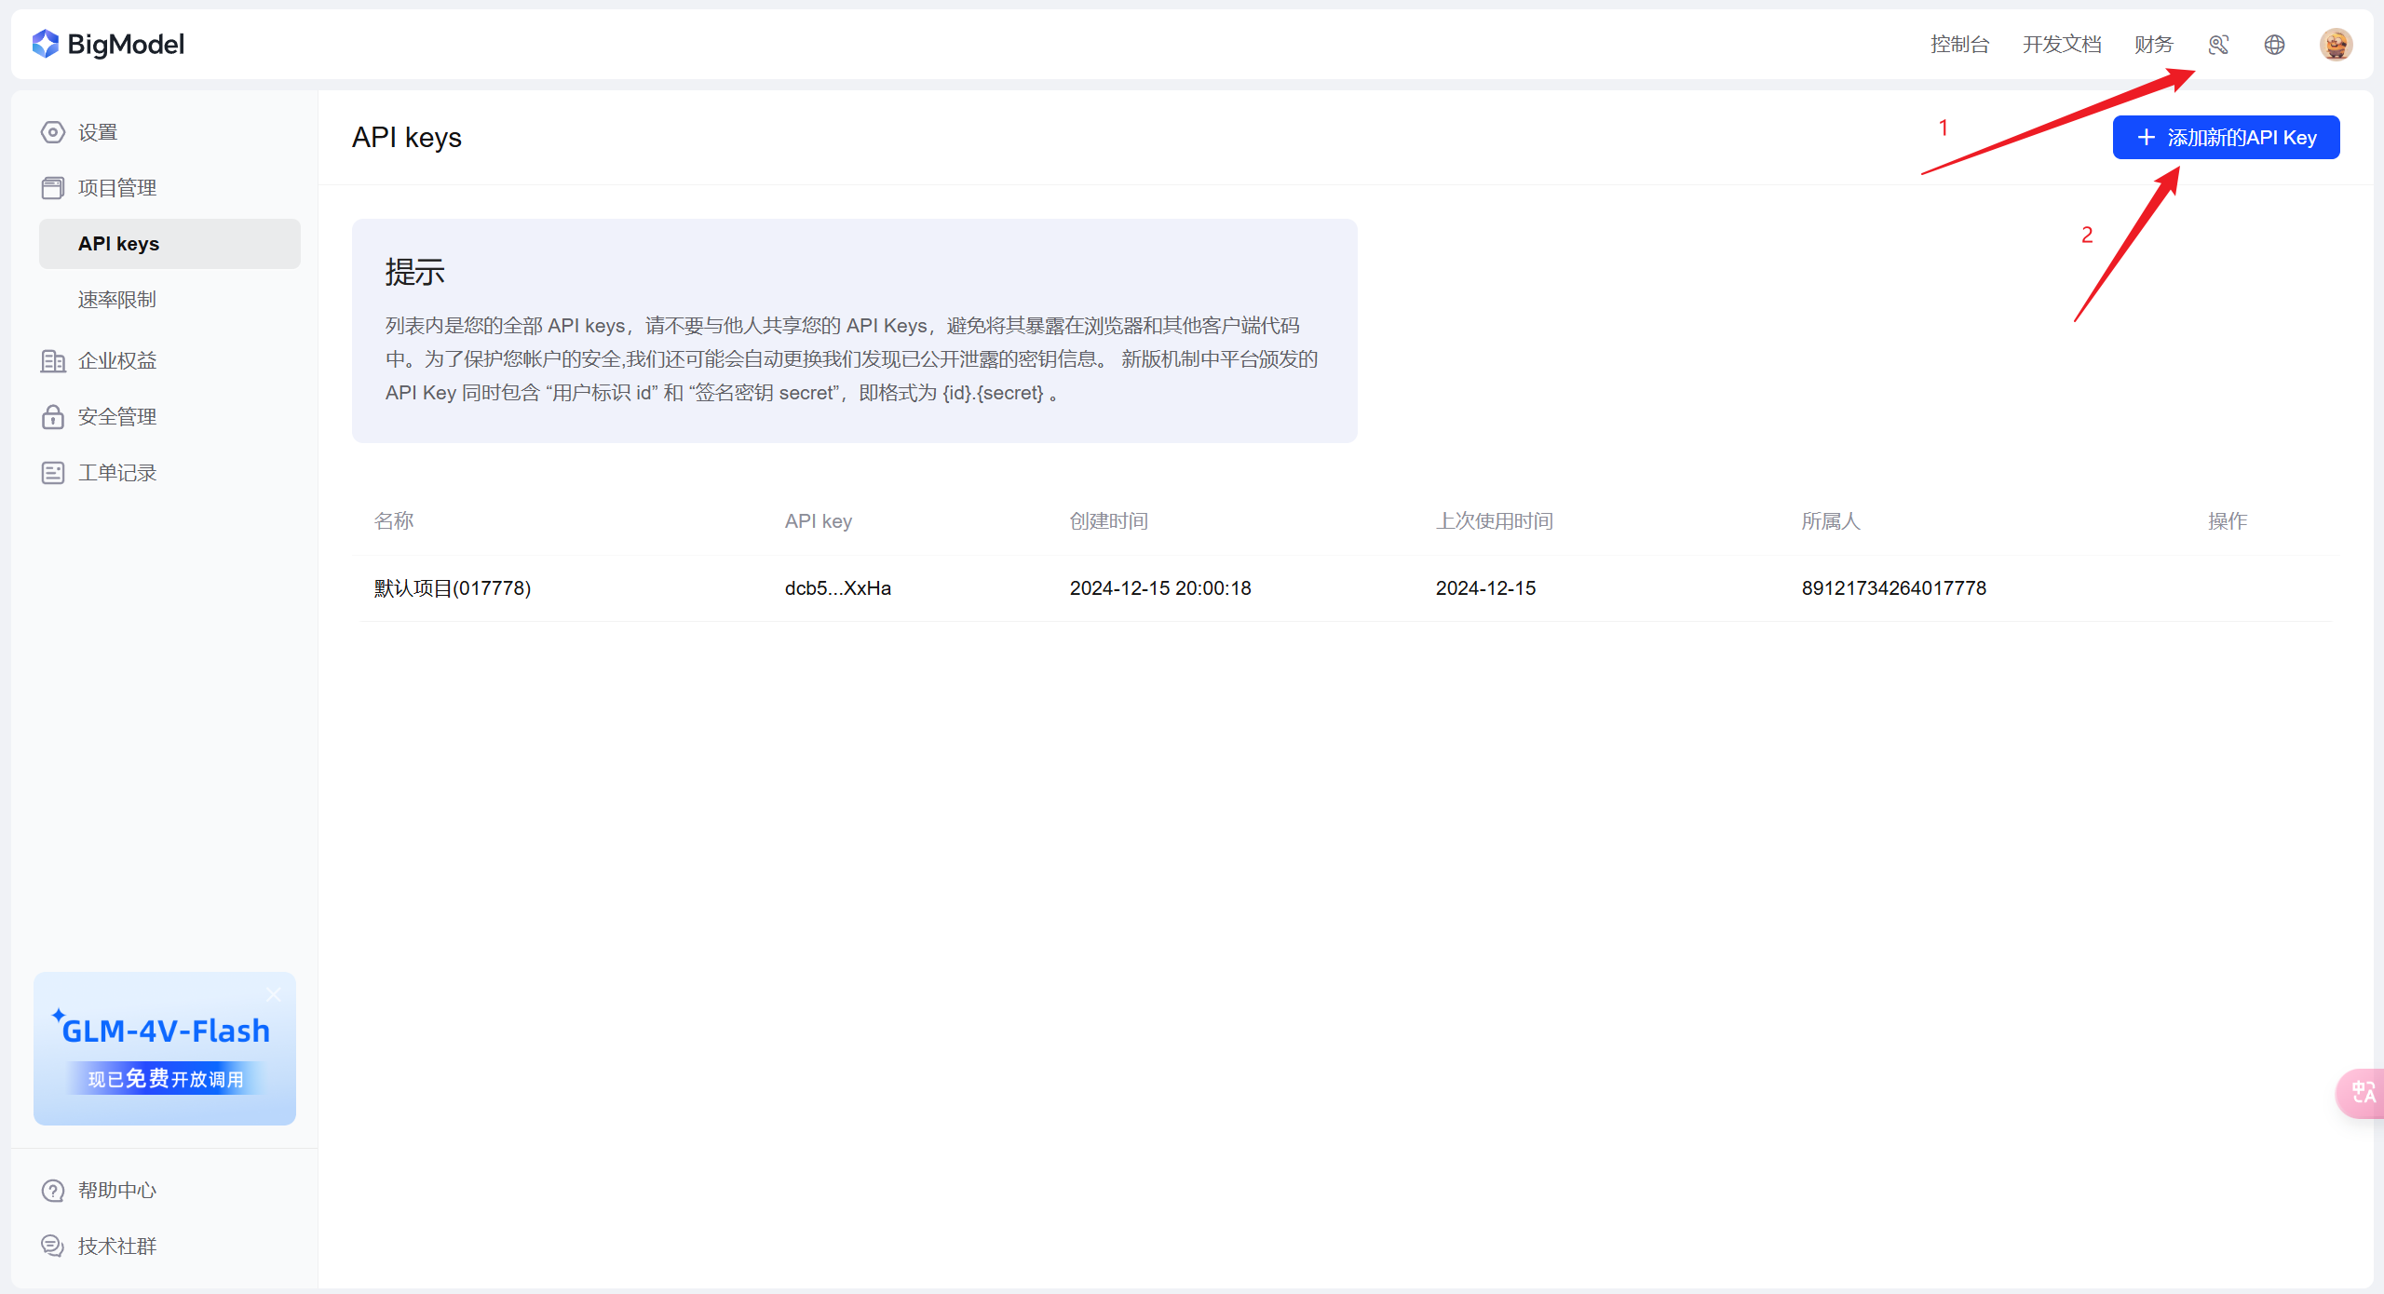This screenshot has height=1294, width=2384.
Task: Click the BigModel logo icon
Action: pyautogui.click(x=45, y=44)
